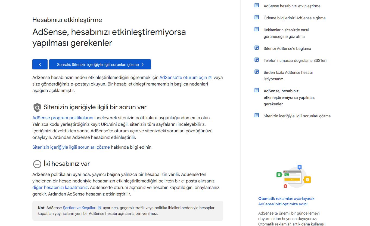The height and width of the screenshot is (226, 370).
Task: Open sidebar article 'Sitenizi AdSense'e bağlama'
Action: coord(287,48)
